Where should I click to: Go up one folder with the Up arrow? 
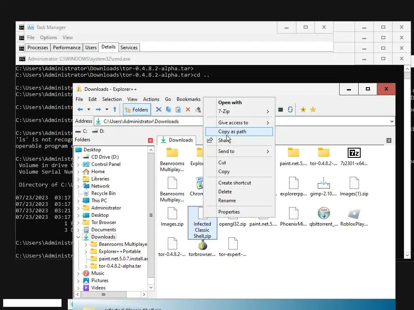click(115, 109)
